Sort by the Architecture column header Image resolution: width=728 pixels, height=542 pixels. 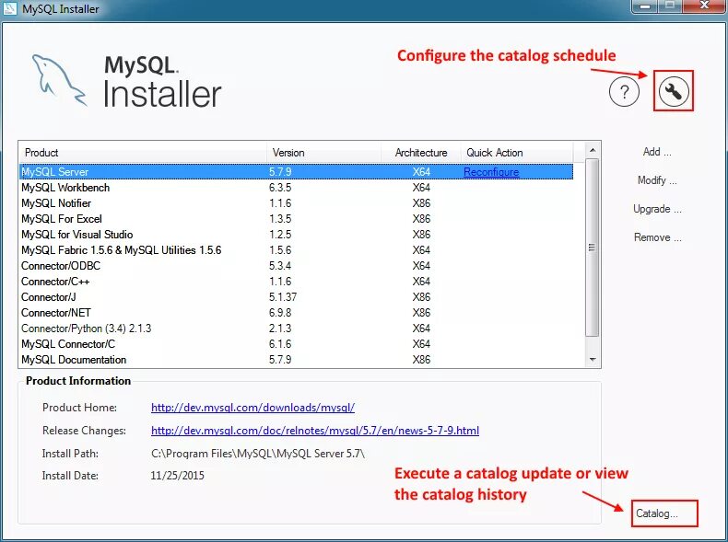click(x=421, y=153)
